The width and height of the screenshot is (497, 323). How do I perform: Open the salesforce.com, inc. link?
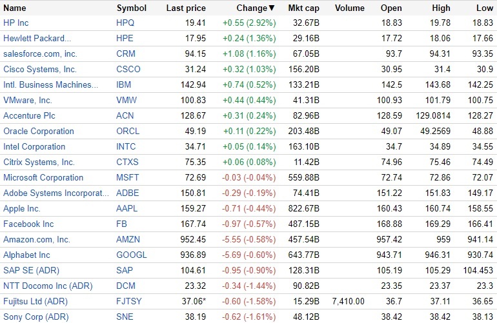point(40,54)
